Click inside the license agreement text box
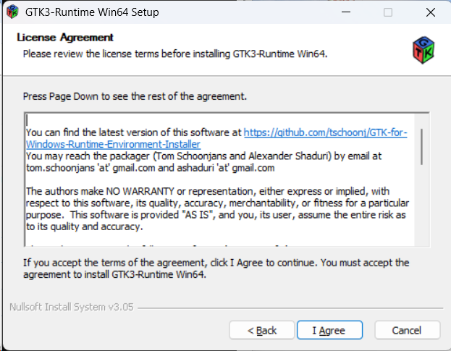This screenshot has width=451, height=351. coord(227,179)
